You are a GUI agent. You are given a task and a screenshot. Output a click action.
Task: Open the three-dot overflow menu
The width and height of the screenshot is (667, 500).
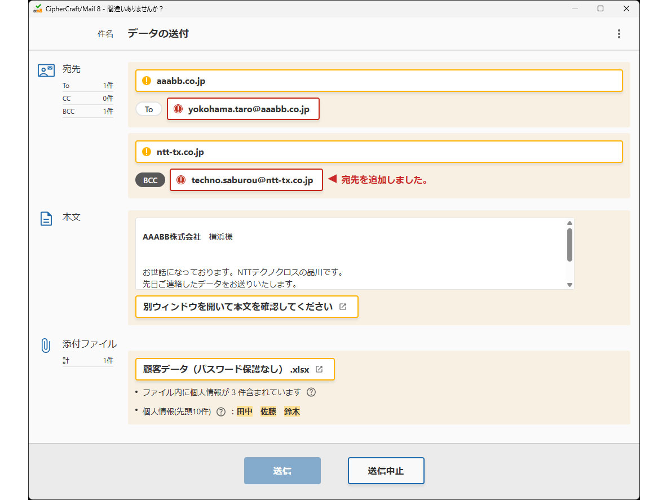coord(619,34)
